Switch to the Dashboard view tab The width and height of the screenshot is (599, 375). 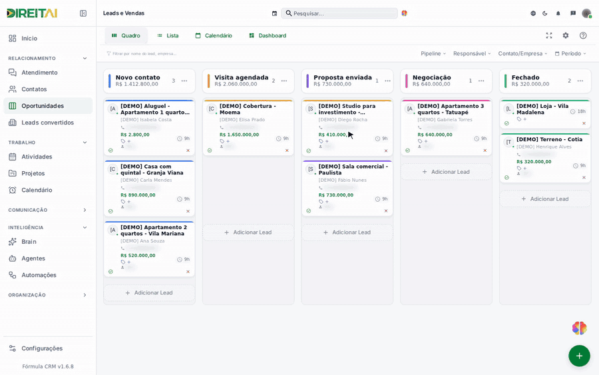[x=268, y=35]
